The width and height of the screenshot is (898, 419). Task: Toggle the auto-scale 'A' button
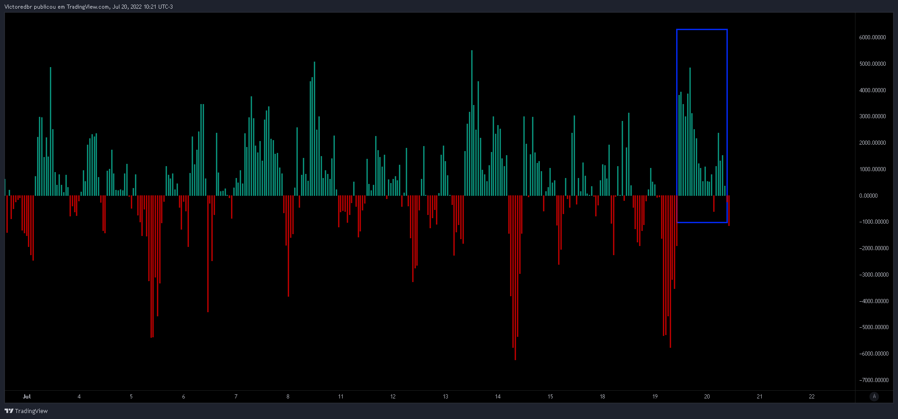pos(874,396)
